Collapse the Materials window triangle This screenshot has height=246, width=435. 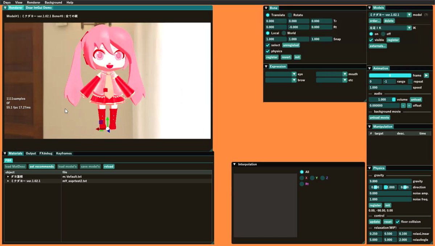pyautogui.click(x=5, y=153)
